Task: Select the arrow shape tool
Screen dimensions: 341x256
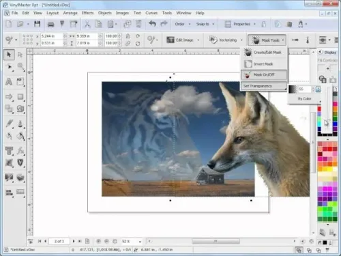Action: [9, 96]
